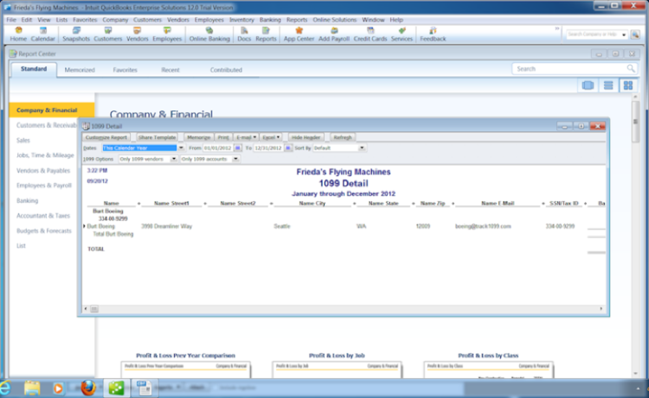Click the Hide Header button

point(305,137)
